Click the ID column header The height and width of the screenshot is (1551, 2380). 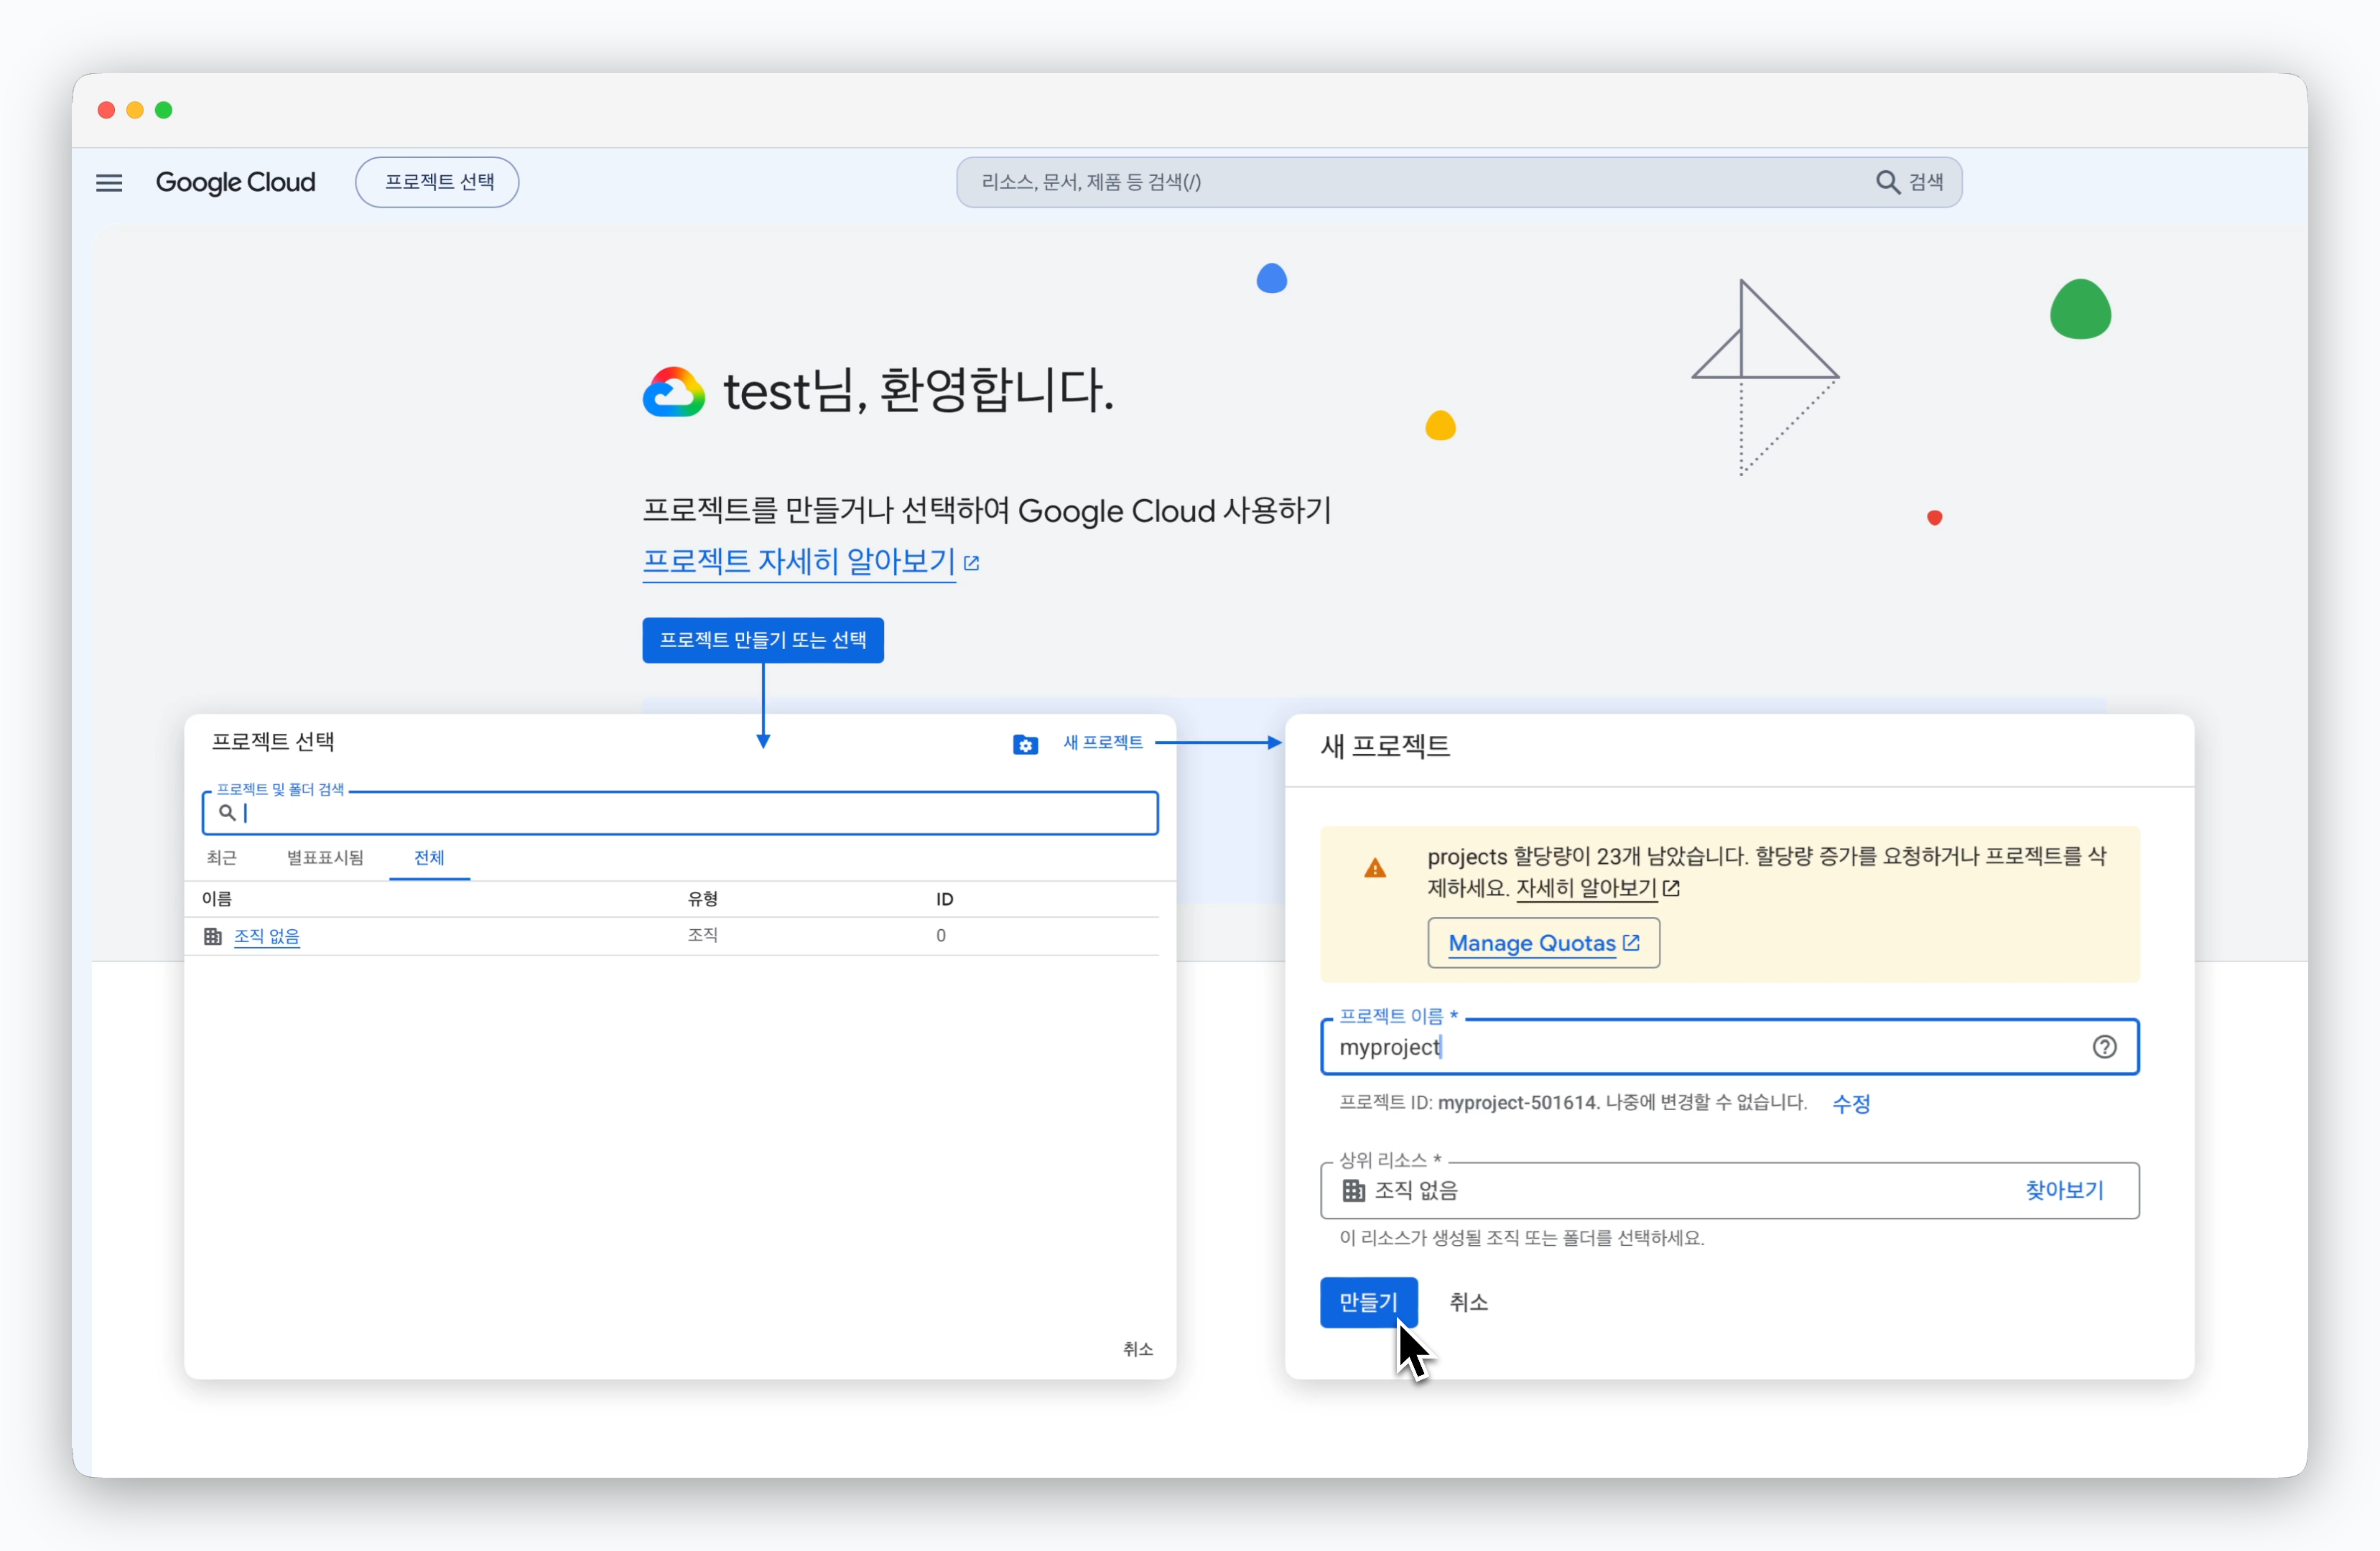pyautogui.click(x=944, y=899)
